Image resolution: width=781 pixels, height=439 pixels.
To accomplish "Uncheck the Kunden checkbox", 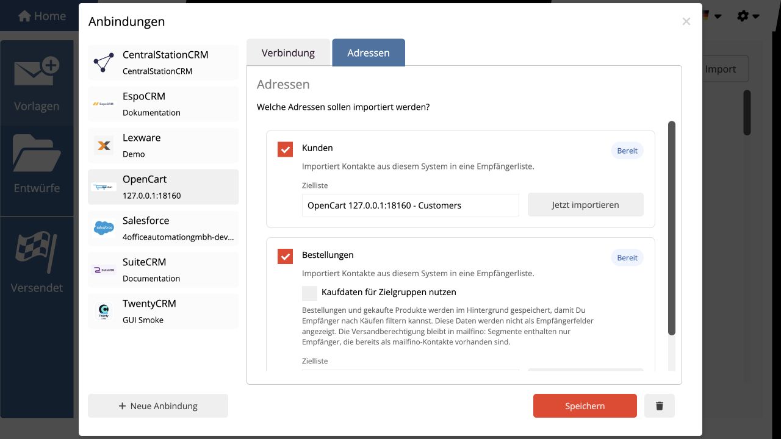I will pos(285,149).
